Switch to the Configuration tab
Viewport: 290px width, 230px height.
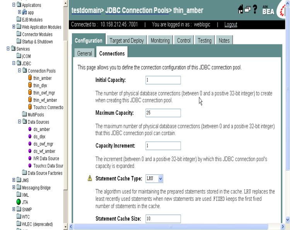[x=89, y=39]
